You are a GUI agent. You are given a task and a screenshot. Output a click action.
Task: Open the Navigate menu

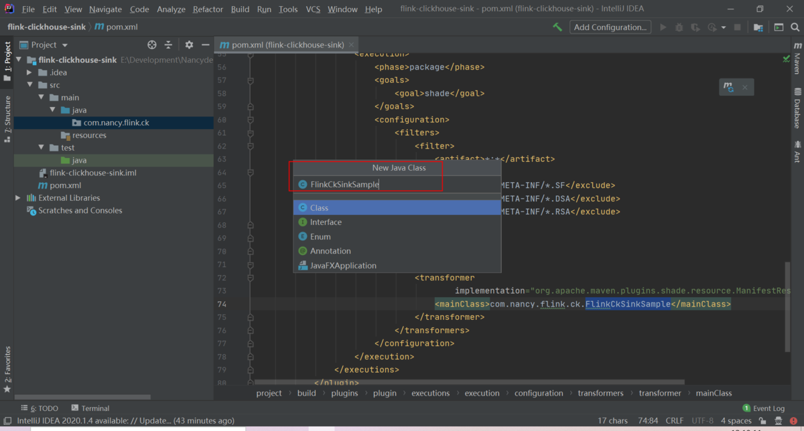(106, 9)
